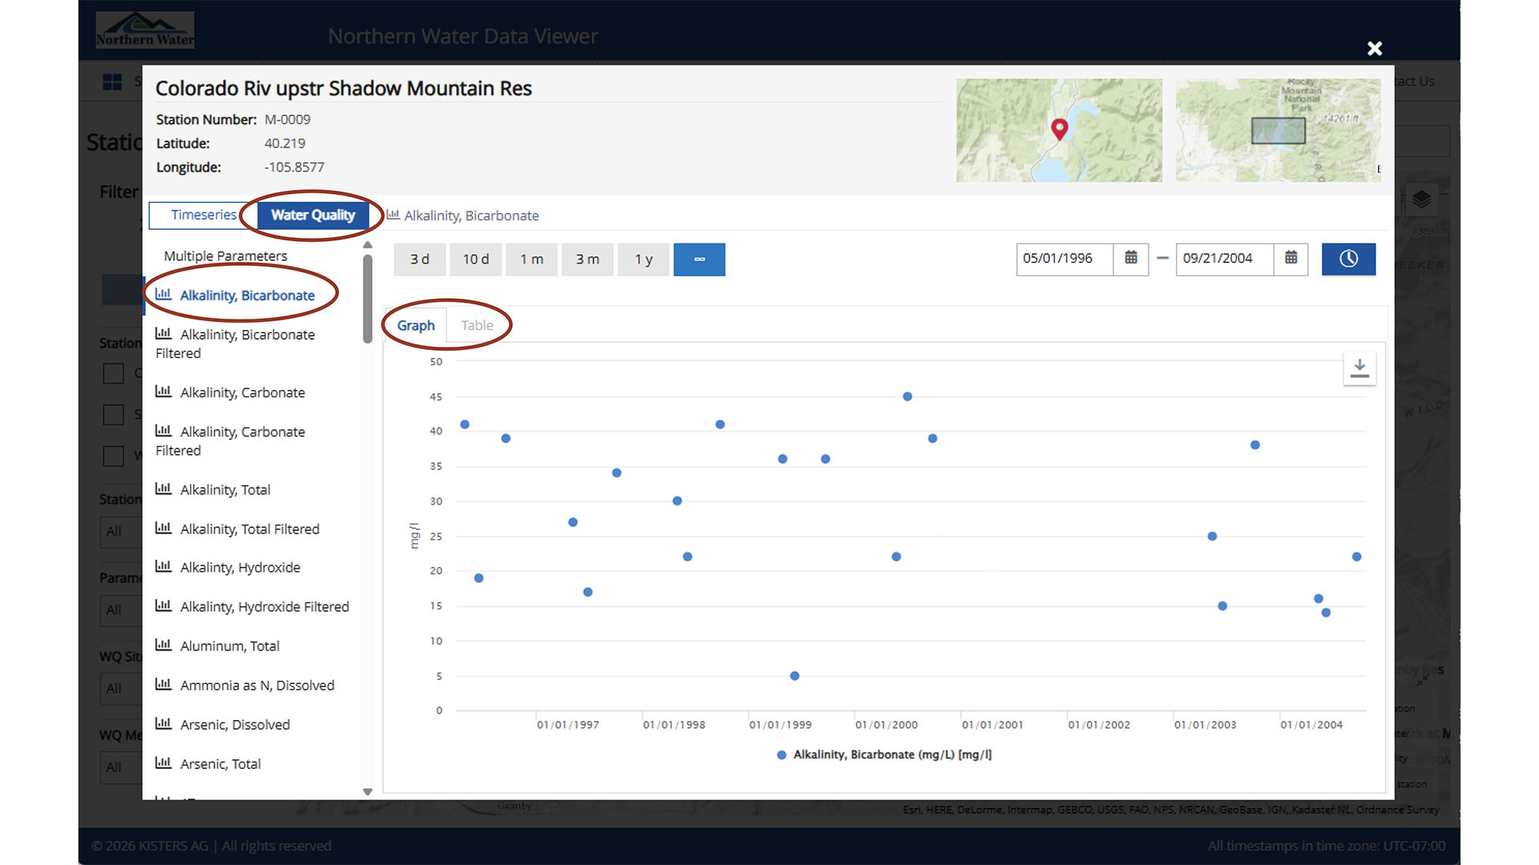Open the Water Quality tab

coord(313,215)
